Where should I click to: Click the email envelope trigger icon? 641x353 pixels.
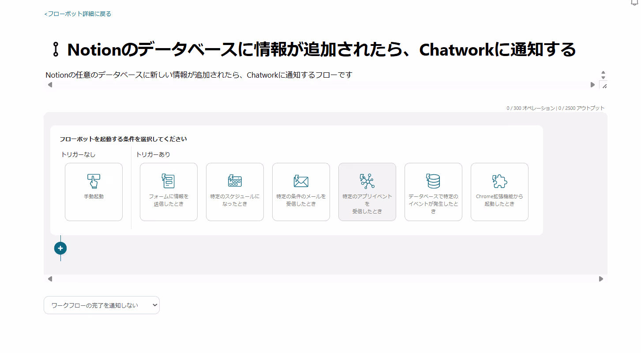pos(301,181)
